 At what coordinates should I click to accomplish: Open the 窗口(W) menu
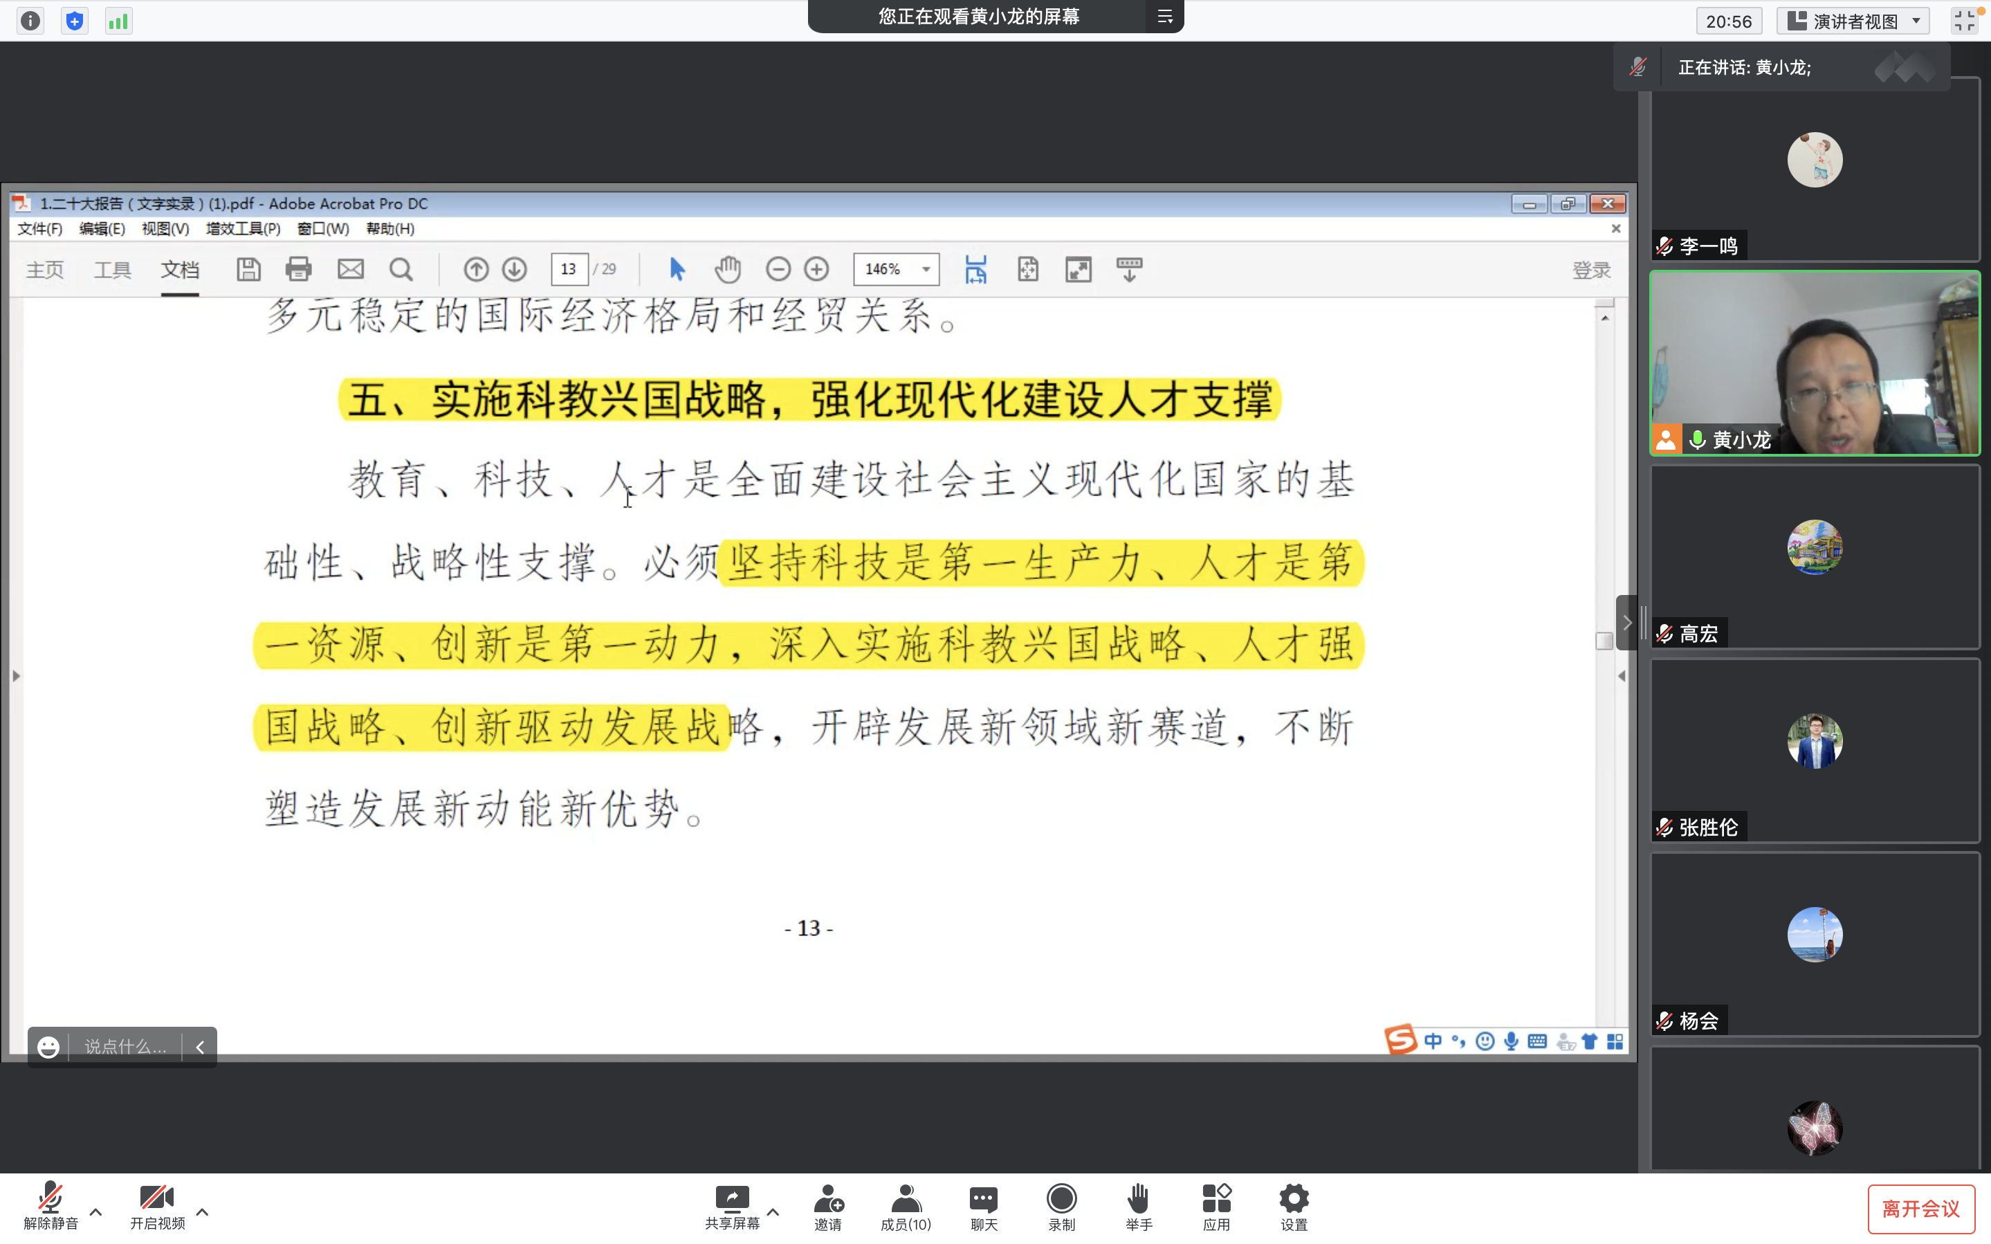[323, 229]
